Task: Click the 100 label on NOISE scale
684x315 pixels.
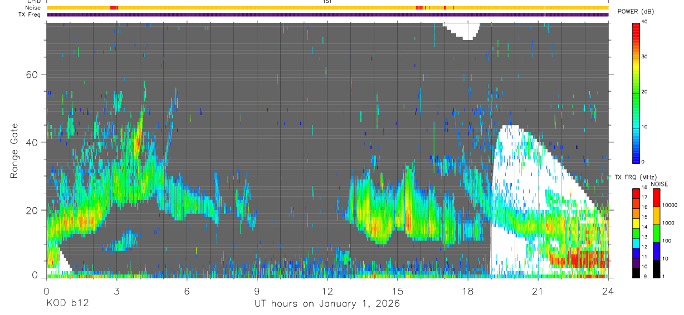Action: (666, 241)
